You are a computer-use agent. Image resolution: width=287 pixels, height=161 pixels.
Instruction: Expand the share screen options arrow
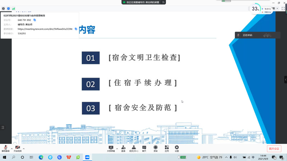click(117, 148)
